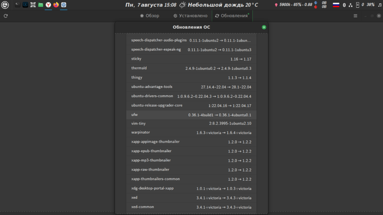The height and width of the screenshot is (215, 383).
Task: Open Yandex Browser from the panel
Action: (48, 5)
